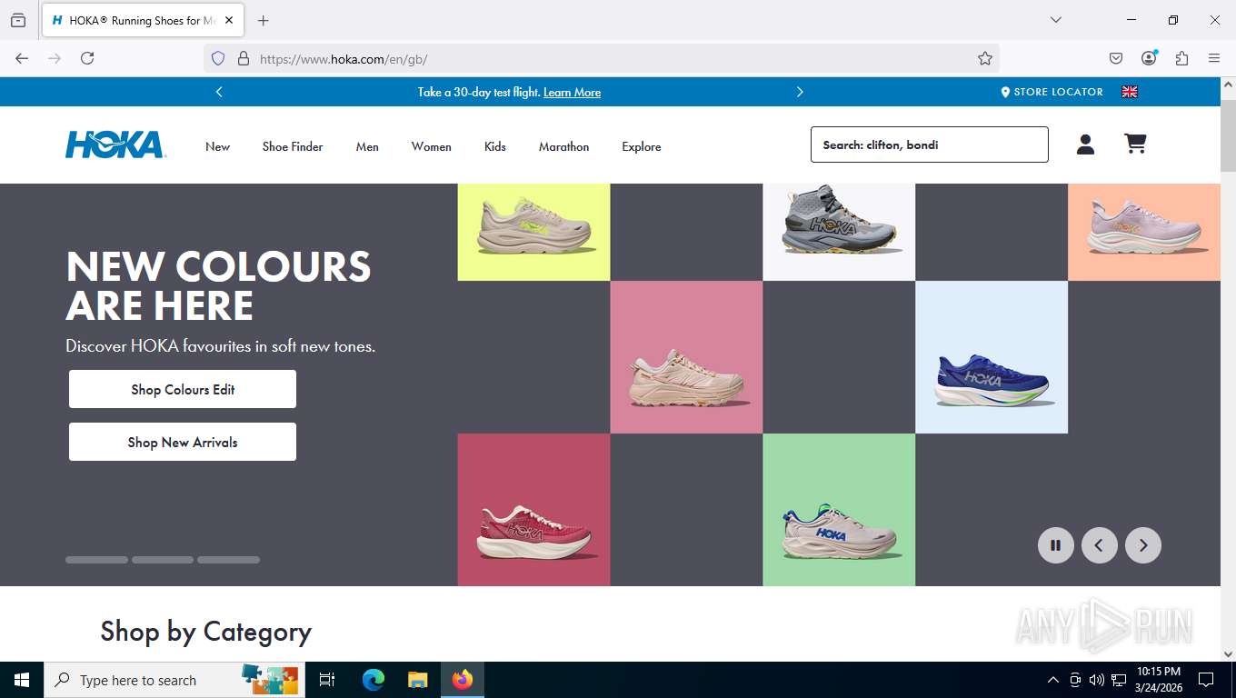
Task: Pause the hero carousel
Action: point(1055,545)
